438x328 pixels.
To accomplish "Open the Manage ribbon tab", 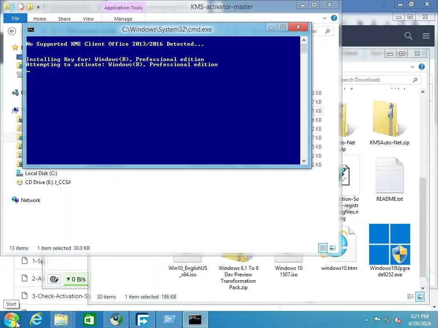I will click(123, 19).
